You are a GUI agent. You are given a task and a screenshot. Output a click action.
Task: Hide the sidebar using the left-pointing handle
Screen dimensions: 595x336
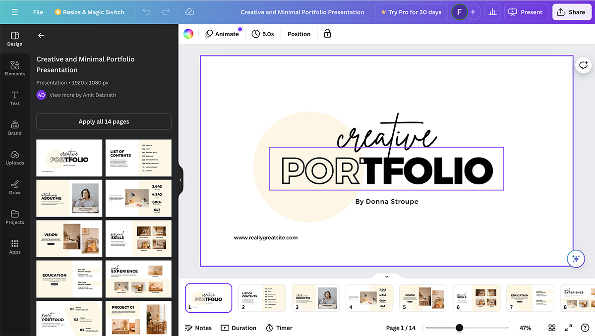tap(180, 180)
